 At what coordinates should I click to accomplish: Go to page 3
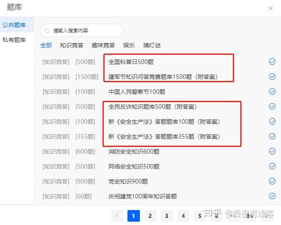(x=167, y=216)
